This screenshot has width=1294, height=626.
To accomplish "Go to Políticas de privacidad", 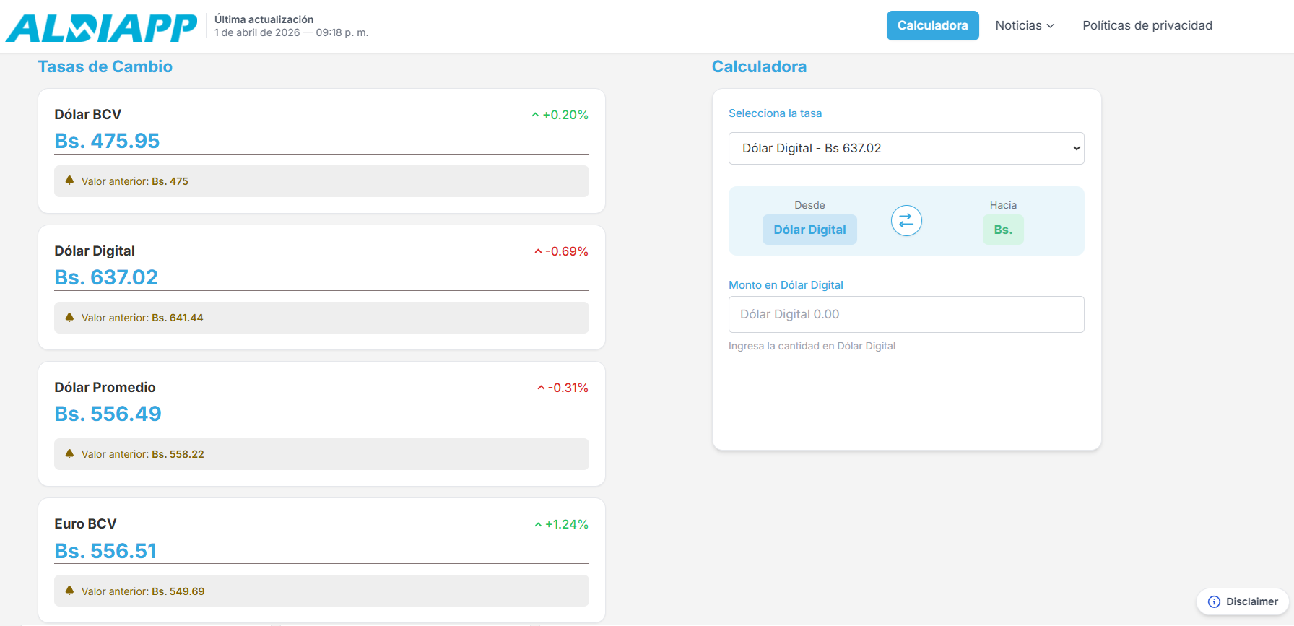I will coord(1147,25).
